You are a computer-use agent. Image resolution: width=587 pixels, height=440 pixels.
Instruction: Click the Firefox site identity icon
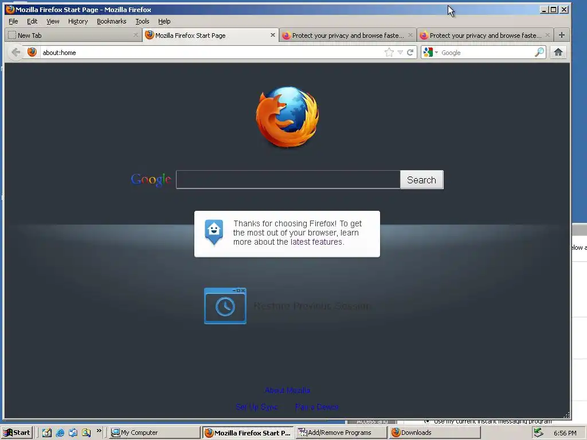point(32,52)
